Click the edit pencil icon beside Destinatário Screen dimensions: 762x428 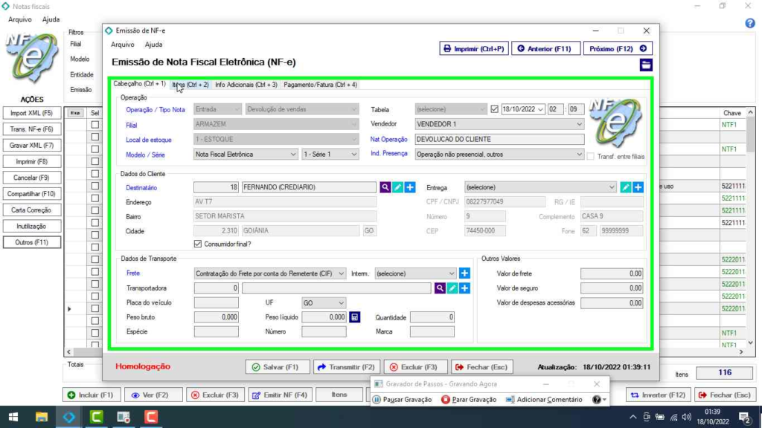(x=397, y=187)
